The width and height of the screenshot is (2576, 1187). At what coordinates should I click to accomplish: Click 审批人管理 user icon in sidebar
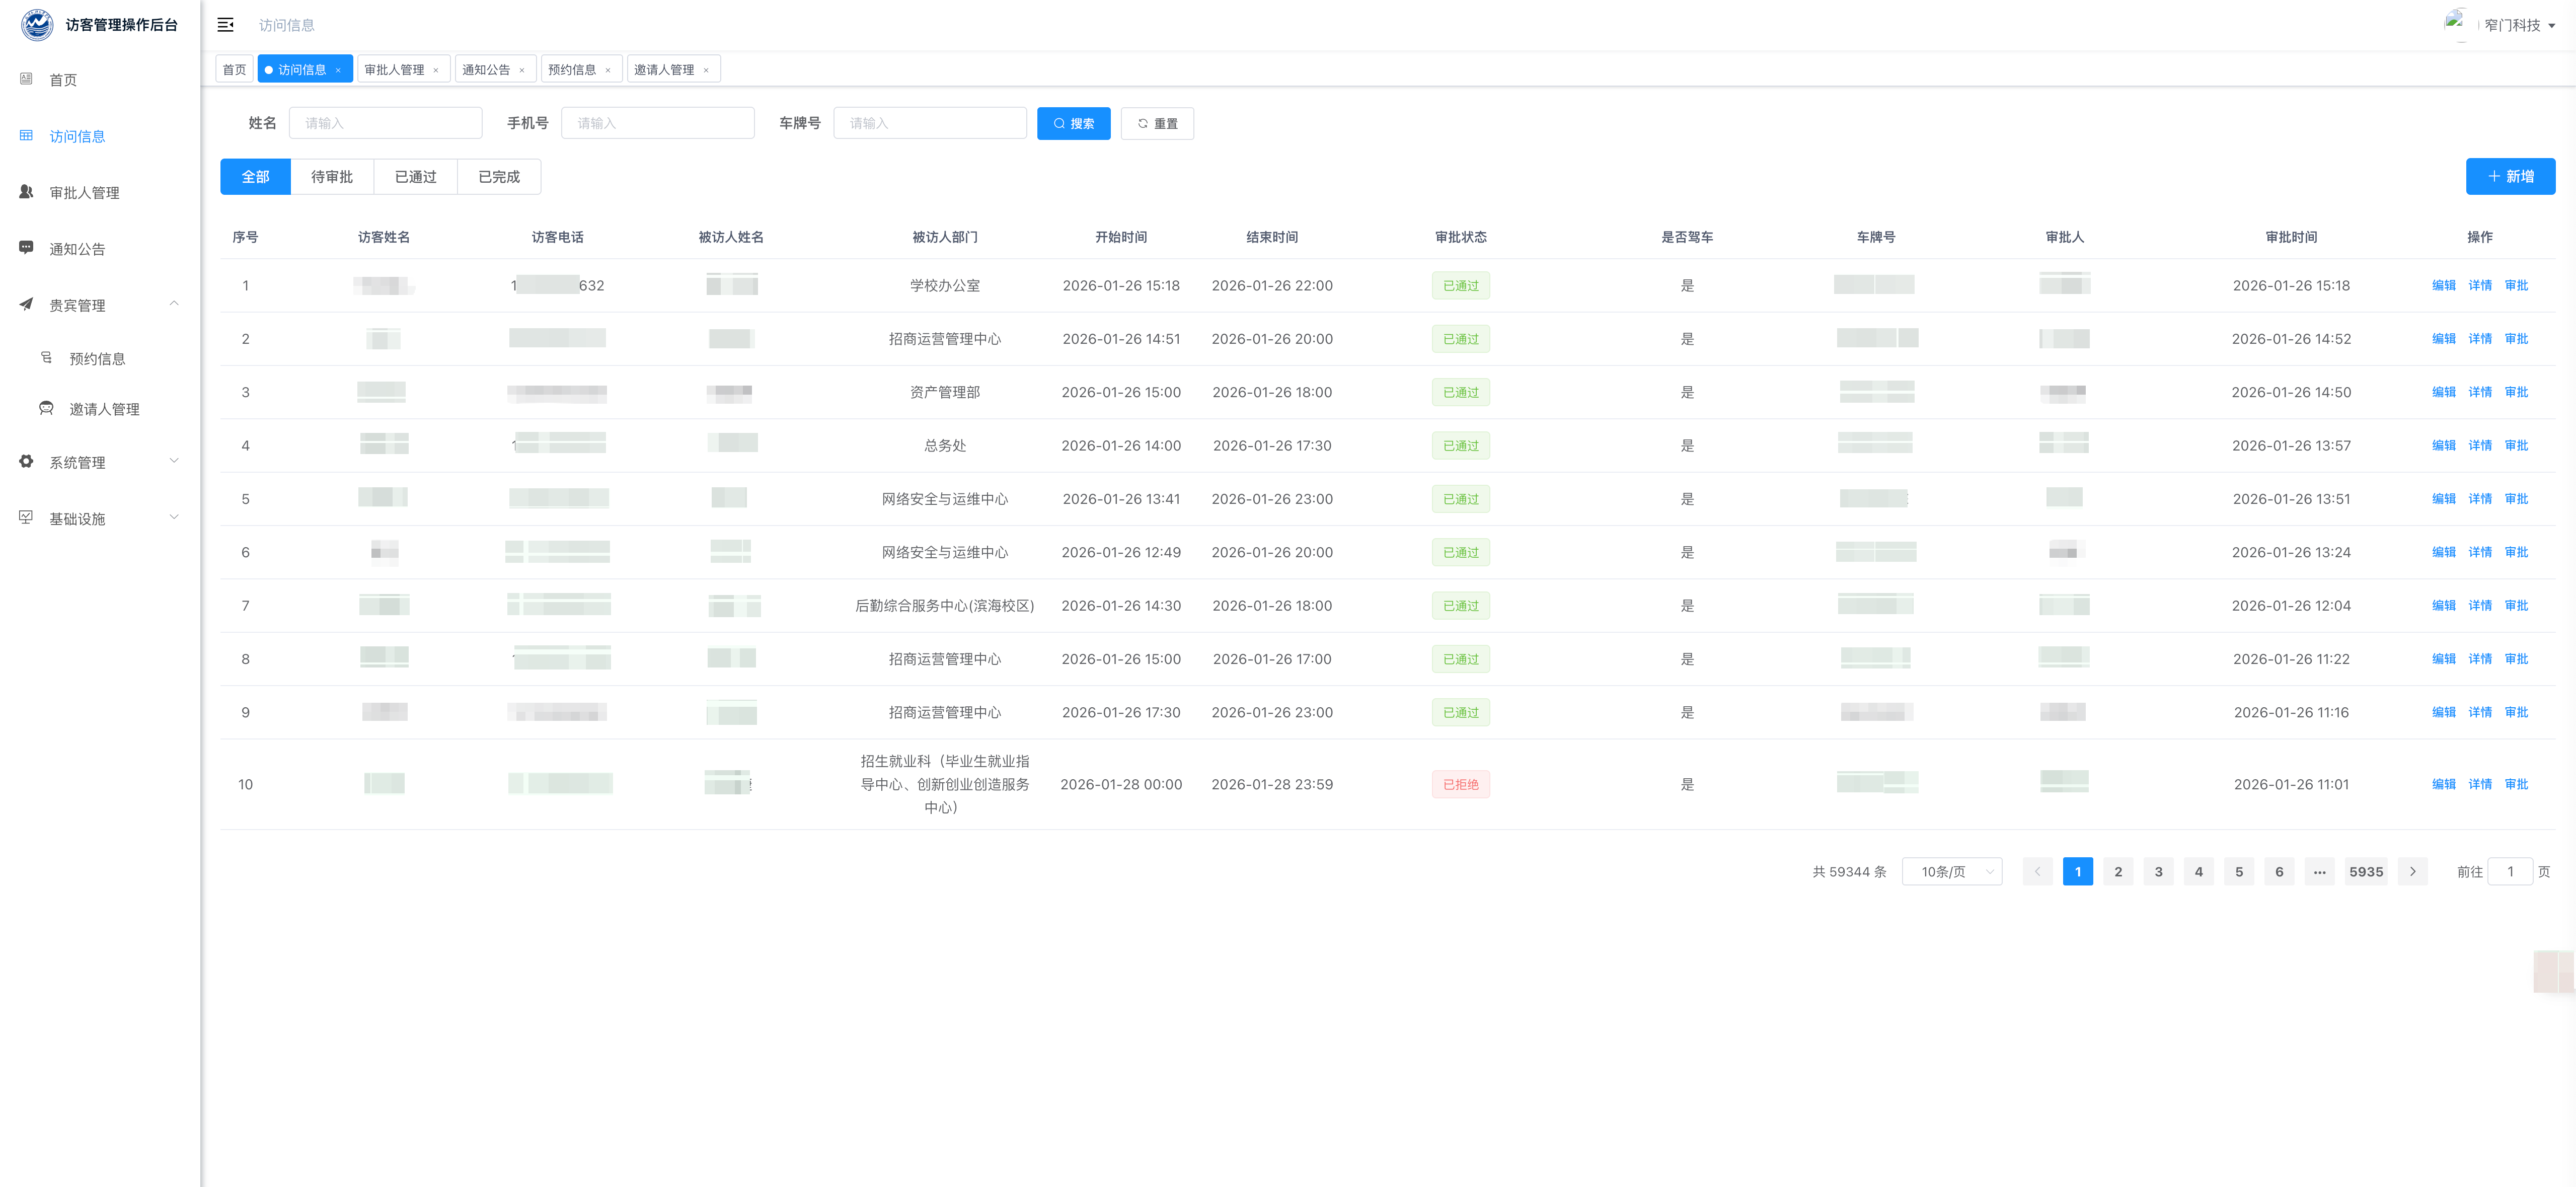point(26,192)
